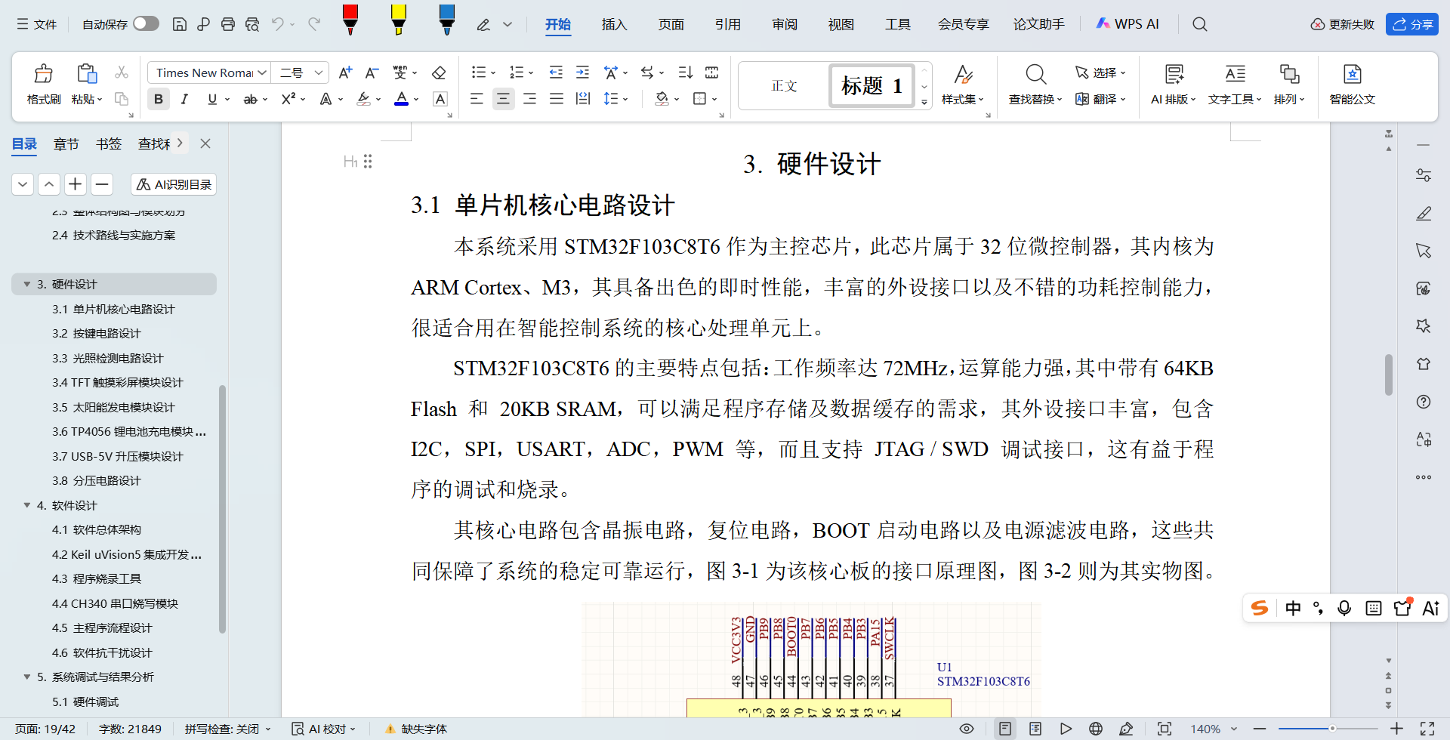The width and height of the screenshot is (1450, 740).
Task: Expand the style gallery dropdown
Action: [924, 102]
